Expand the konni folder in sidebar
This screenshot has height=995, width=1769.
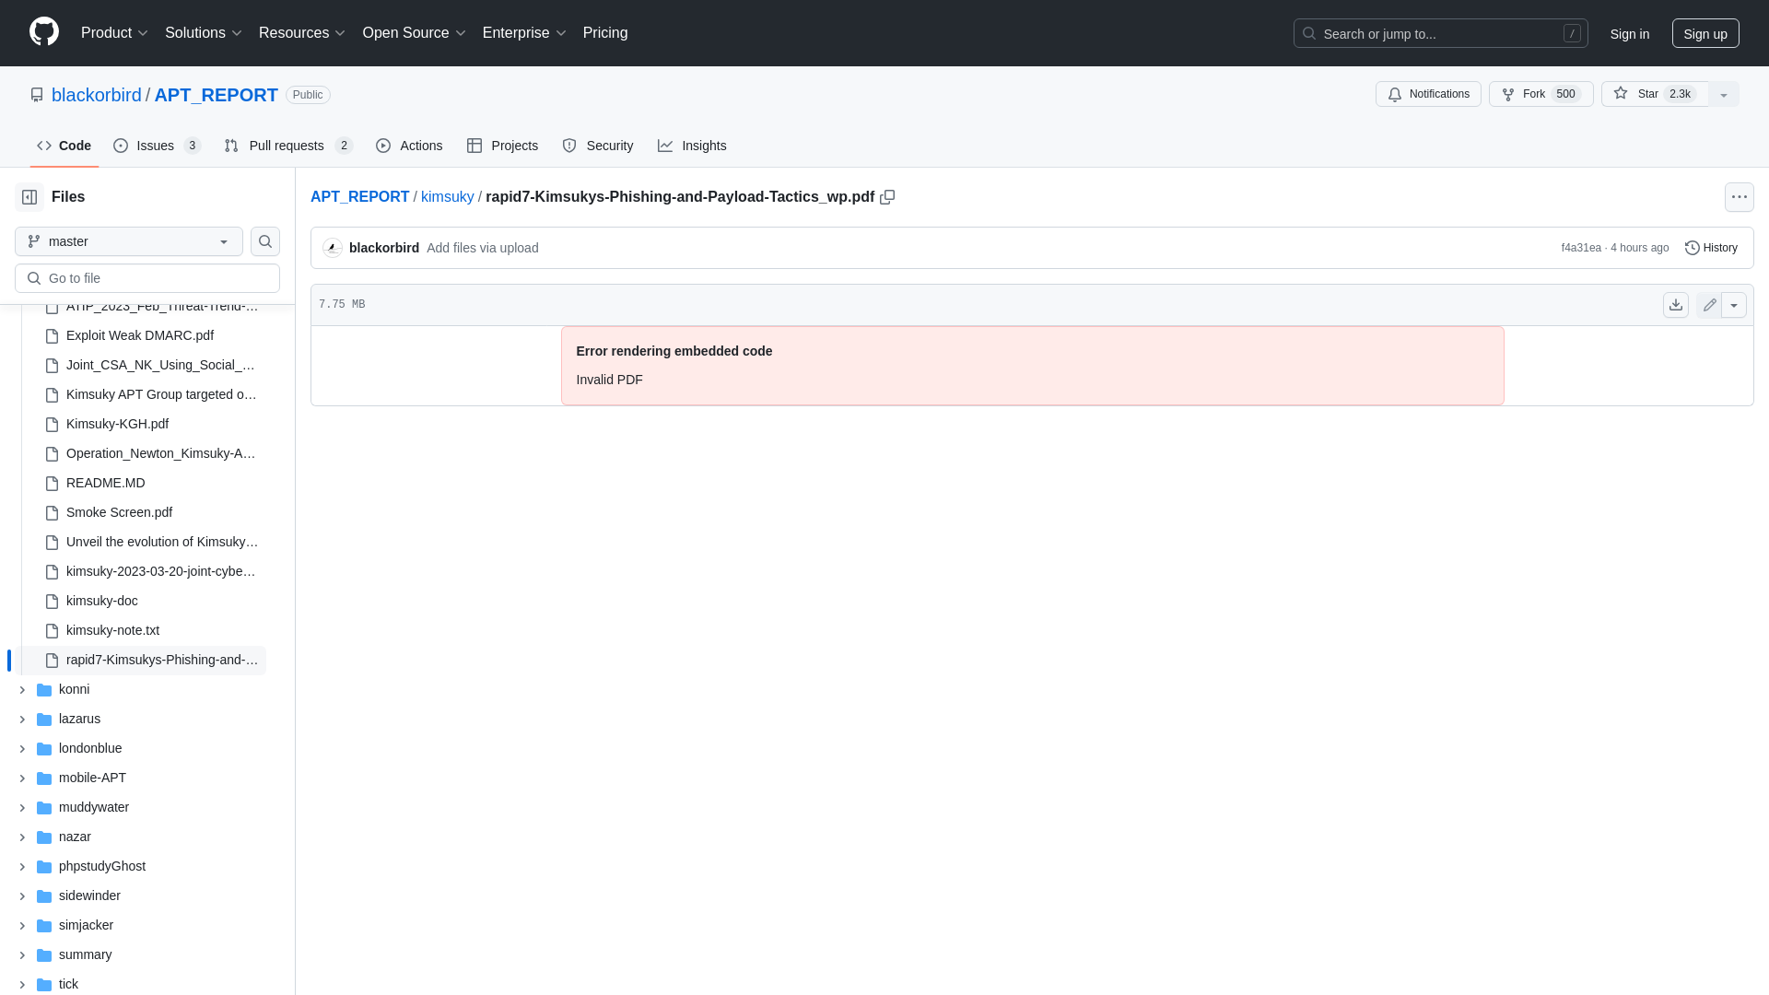click(22, 689)
